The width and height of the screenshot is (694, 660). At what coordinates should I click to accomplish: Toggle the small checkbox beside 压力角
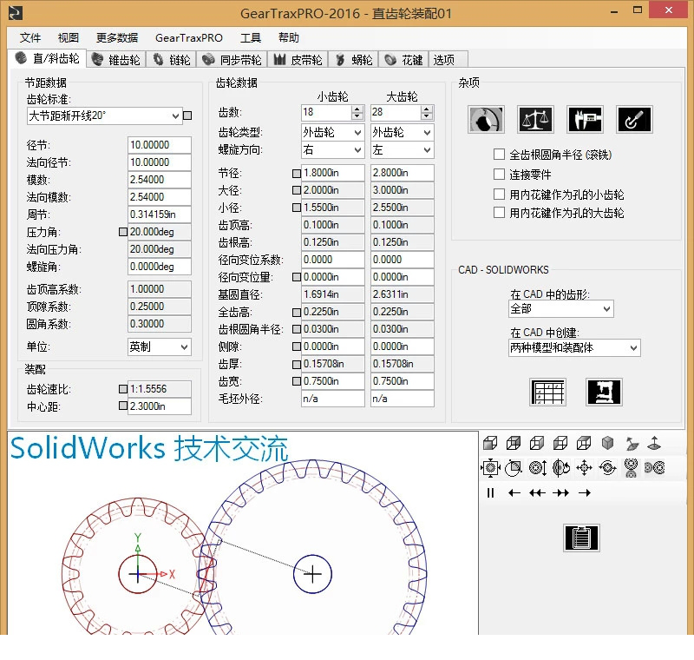tap(123, 232)
